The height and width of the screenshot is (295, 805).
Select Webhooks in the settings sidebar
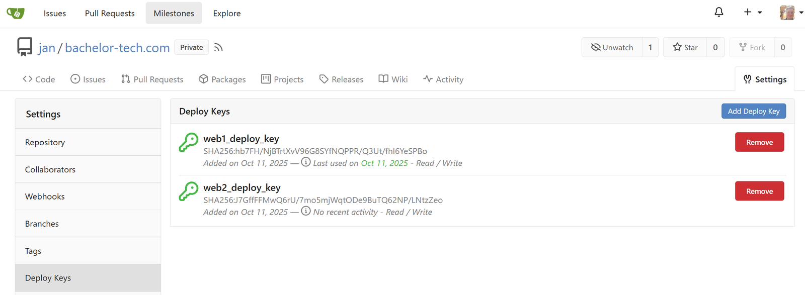tap(88, 196)
